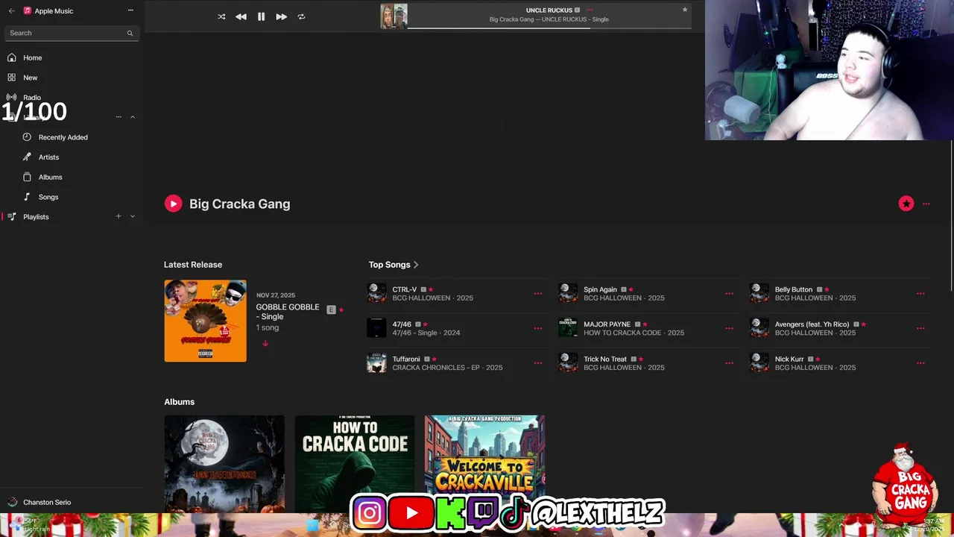Image resolution: width=954 pixels, height=537 pixels.
Task: Seek within the playback progress bar
Action: [x=549, y=28]
